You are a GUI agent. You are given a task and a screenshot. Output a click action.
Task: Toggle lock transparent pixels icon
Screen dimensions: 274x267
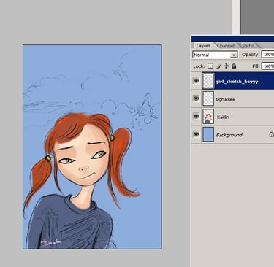[x=210, y=66]
